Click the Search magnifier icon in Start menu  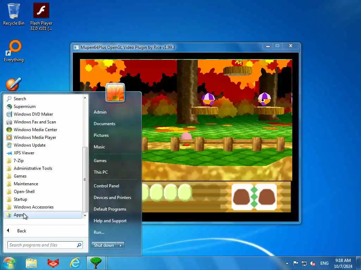pos(9,99)
